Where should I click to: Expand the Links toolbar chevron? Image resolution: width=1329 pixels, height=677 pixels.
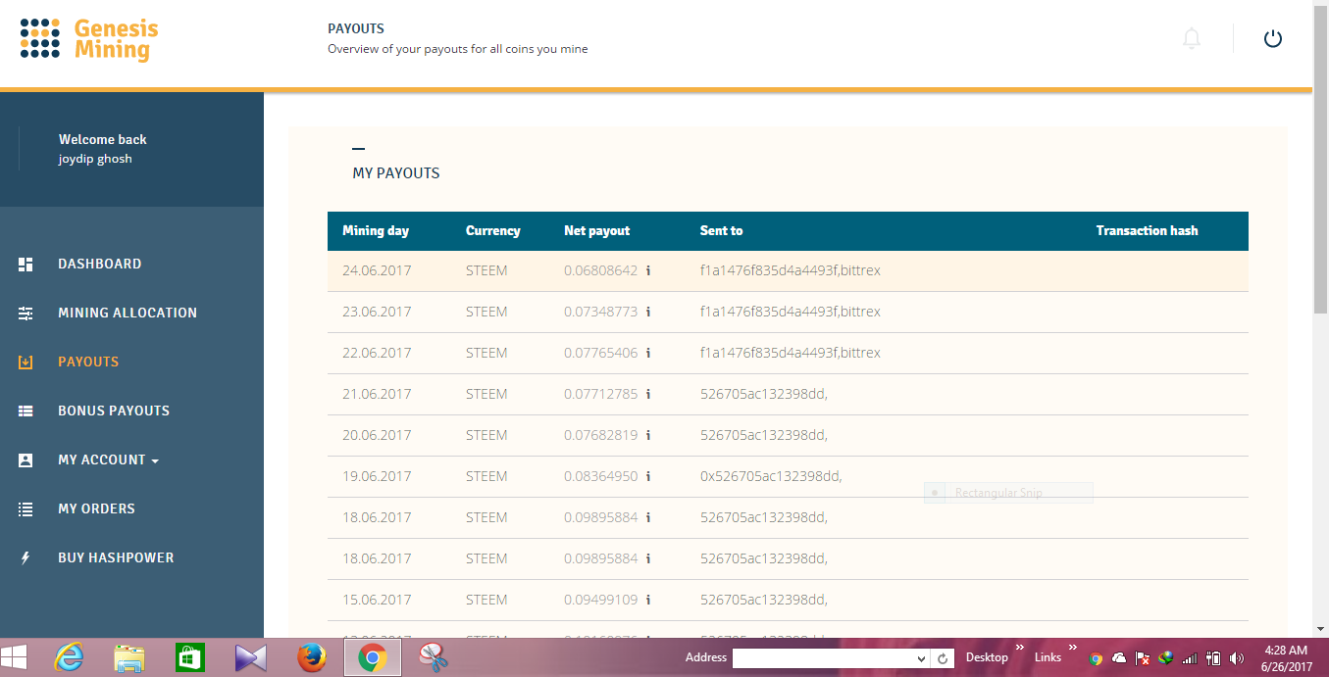[1073, 648]
